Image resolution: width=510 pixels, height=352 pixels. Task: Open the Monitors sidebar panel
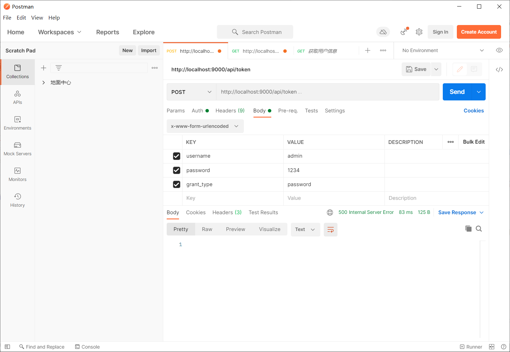pos(17,175)
